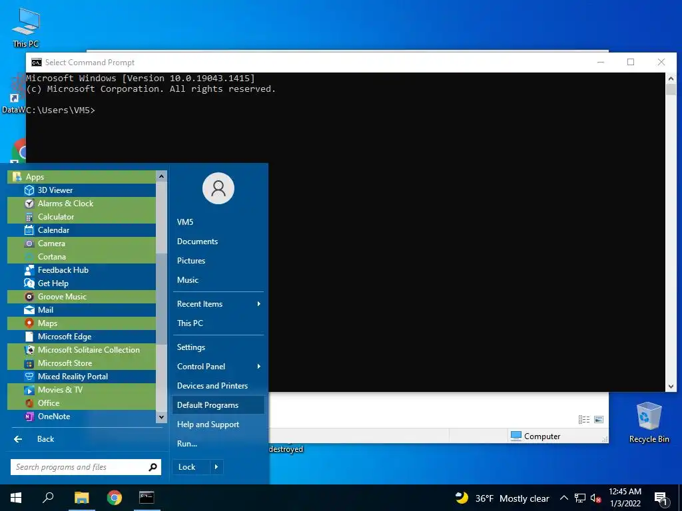Launch Maps from the Apps list
682x511 pixels.
click(81, 323)
